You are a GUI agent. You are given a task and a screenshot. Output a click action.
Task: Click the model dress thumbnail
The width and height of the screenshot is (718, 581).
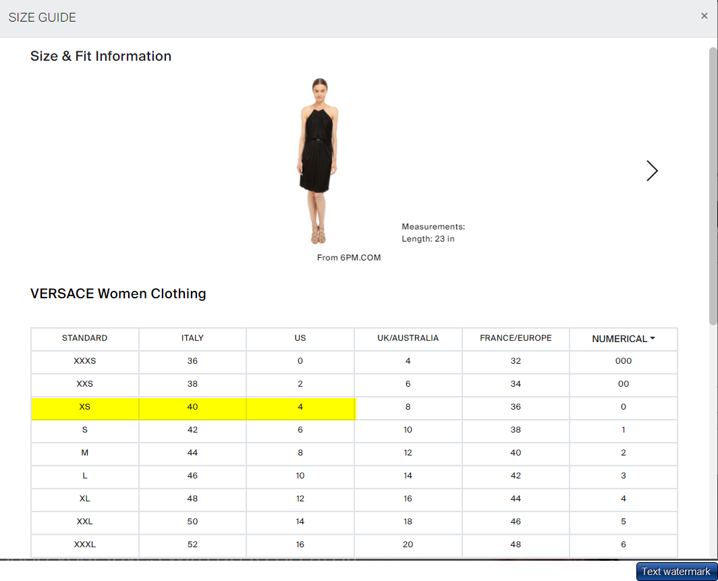(319, 161)
